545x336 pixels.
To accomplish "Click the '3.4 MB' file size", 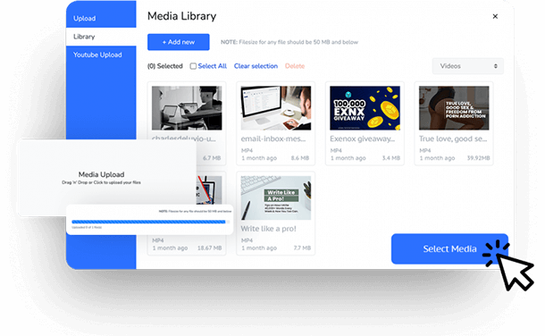I will point(391,158).
